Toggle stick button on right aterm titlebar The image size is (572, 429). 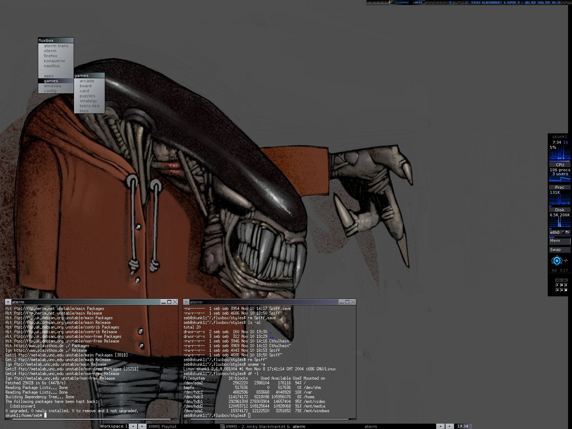tap(186, 302)
